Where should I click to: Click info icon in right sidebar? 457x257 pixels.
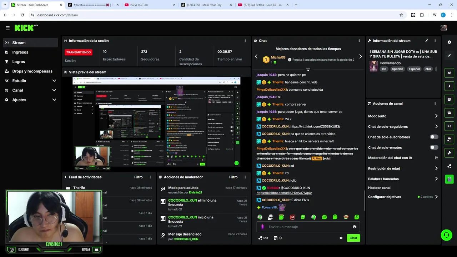click(x=449, y=42)
